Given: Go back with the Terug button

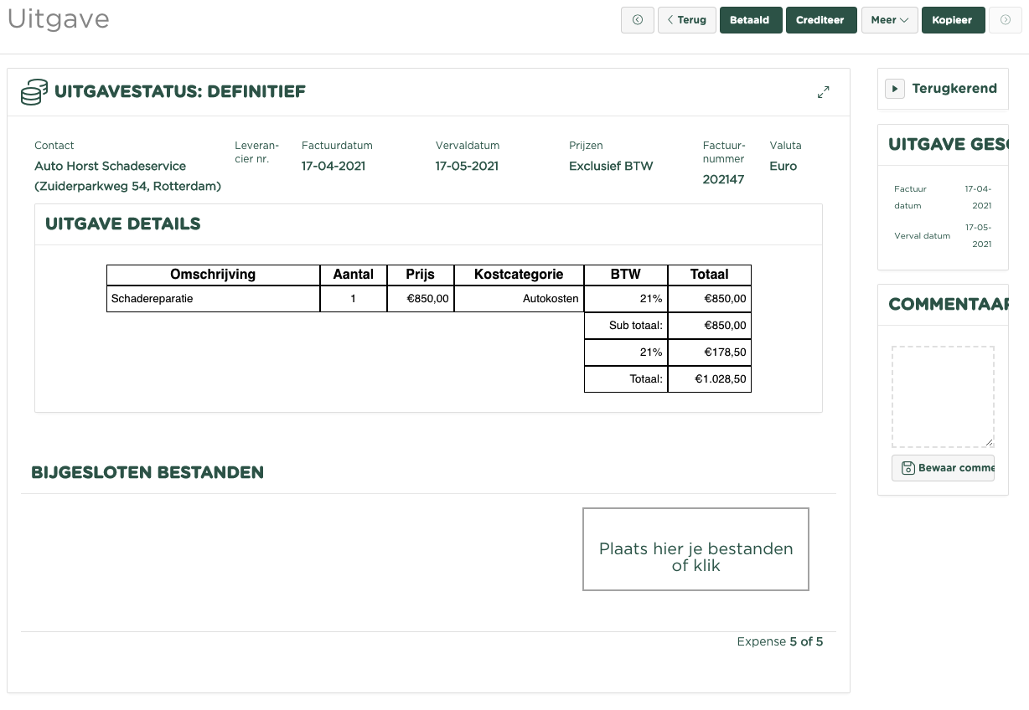Looking at the screenshot, I should (686, 20).
